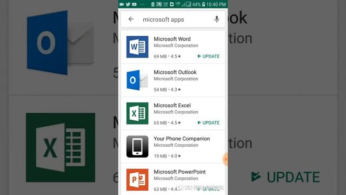Tap UPDATE for Microsoft Word

(209, 56)
